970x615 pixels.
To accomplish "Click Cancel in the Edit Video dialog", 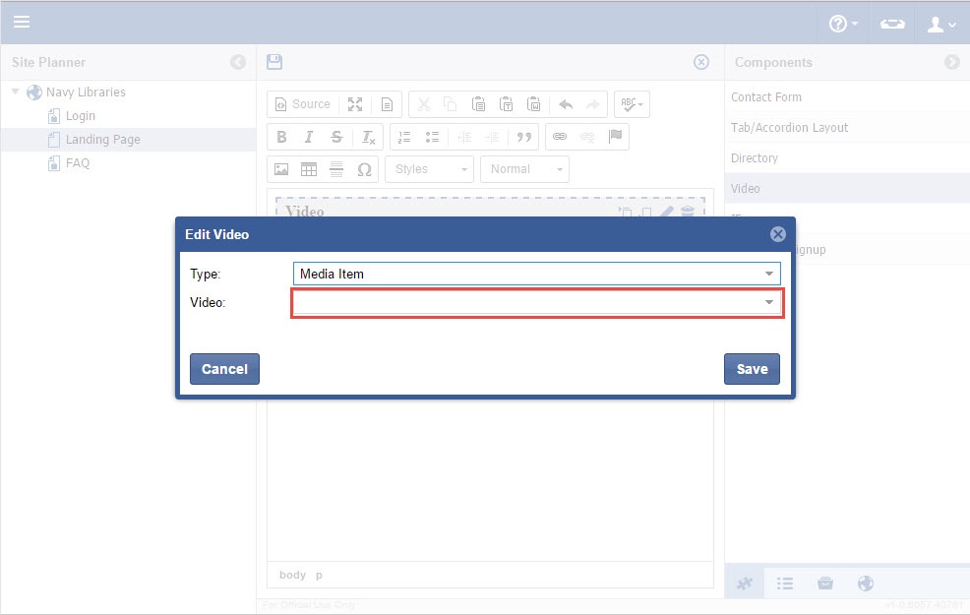I will 224,369.
